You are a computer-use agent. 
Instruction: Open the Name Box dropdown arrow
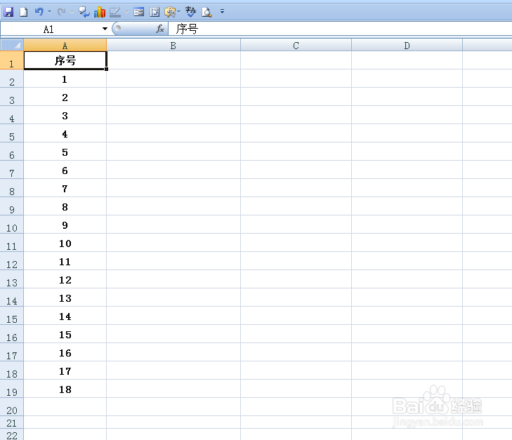pyautogui.click(x=105, y=29)
